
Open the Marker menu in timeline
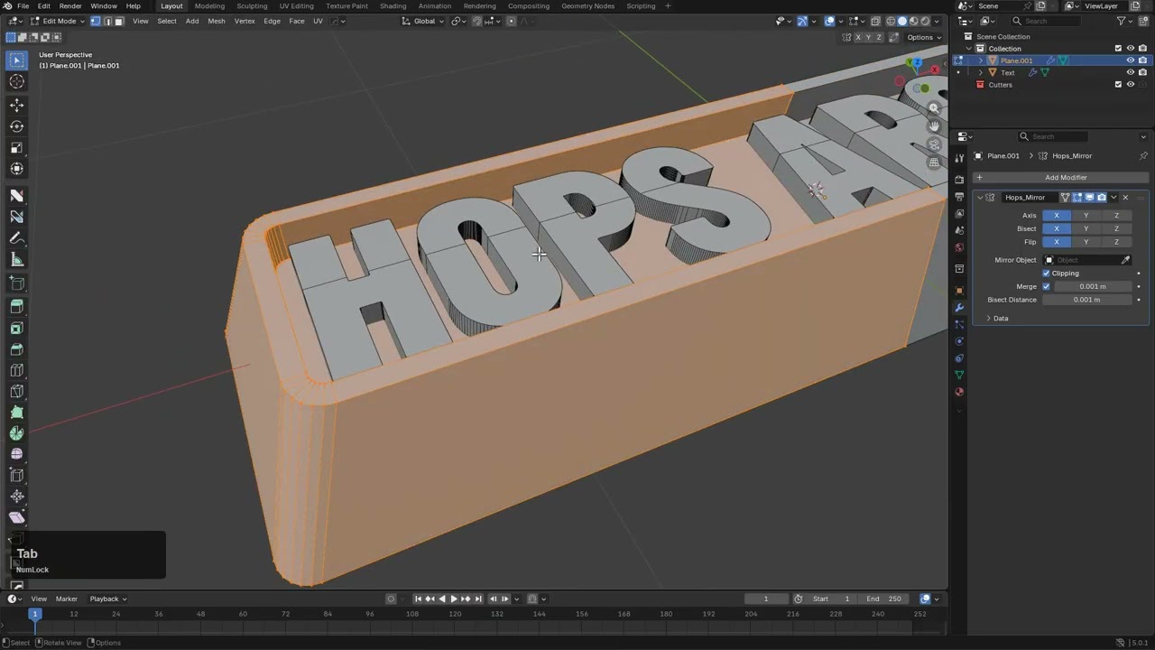click(x=67, y=599)
